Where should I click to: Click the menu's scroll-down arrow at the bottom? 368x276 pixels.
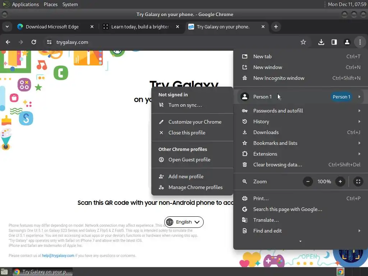click(x=300, y=241)
